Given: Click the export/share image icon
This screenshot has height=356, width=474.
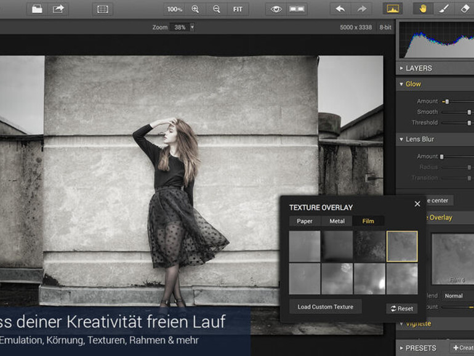Looking at the screenshot, I should point(58,9).
